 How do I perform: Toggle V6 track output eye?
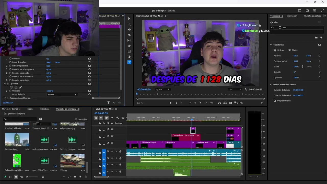[112, 129]
